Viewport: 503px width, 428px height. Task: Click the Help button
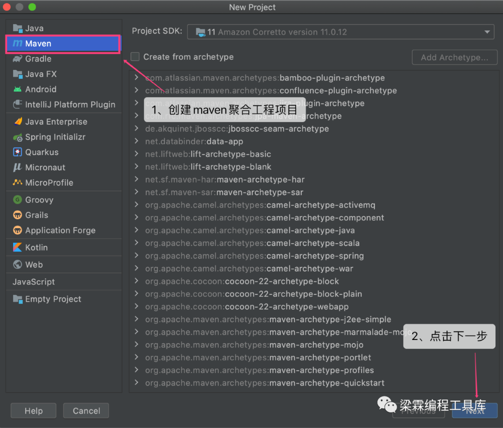tap(34, 411)
